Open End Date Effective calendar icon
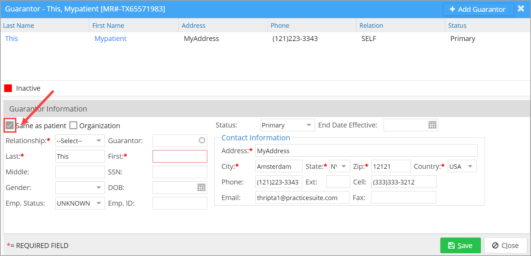The image size is (531, 256). click(x=432, y=125)
